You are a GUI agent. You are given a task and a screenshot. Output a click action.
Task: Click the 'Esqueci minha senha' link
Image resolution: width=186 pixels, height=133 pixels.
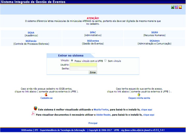(139, 98)
